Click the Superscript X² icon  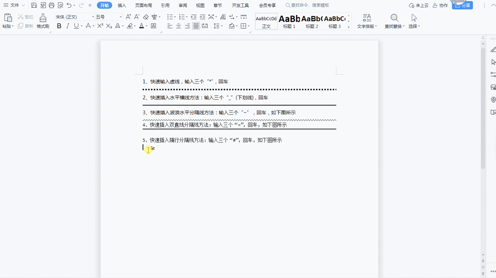(x=100, y=26)
